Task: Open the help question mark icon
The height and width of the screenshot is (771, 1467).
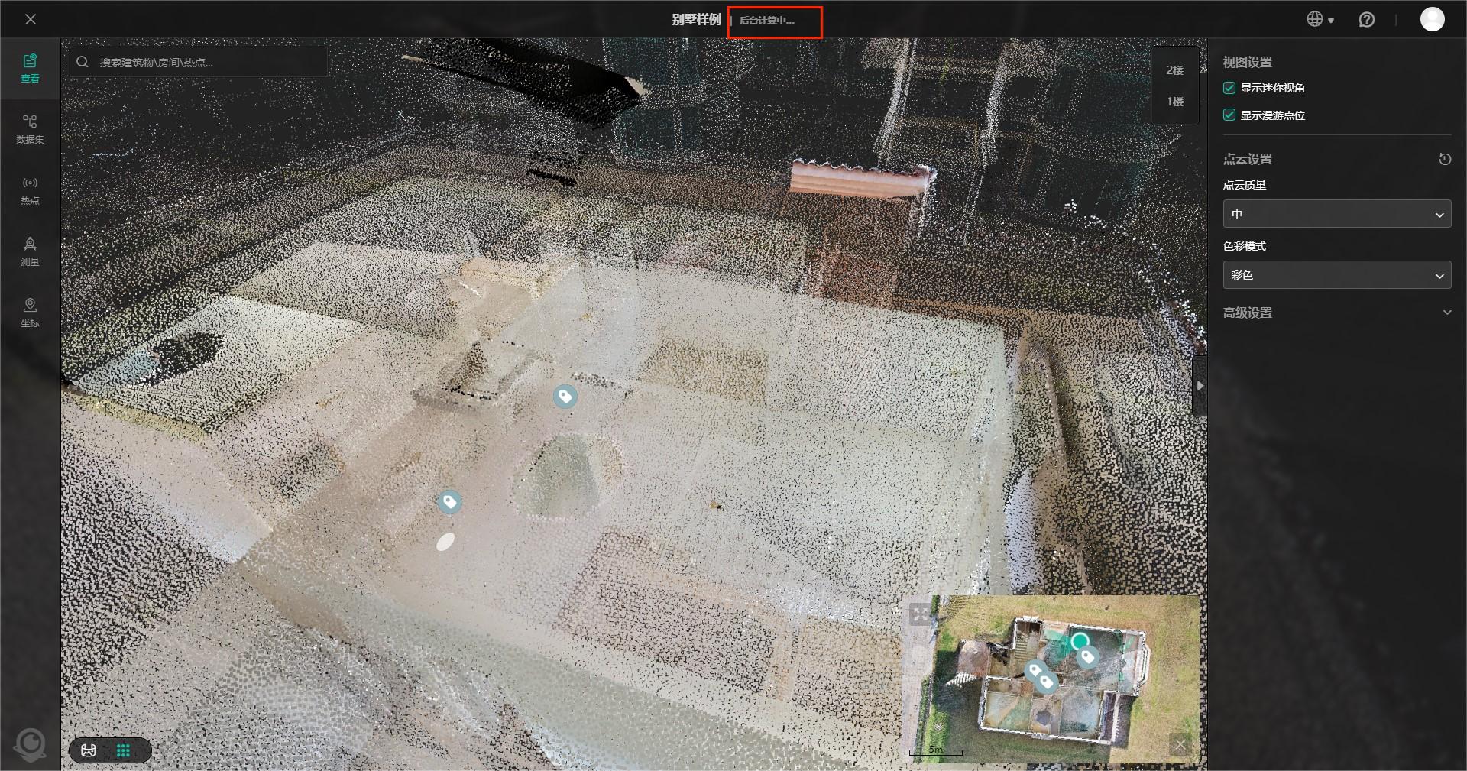Action: 1366,20
